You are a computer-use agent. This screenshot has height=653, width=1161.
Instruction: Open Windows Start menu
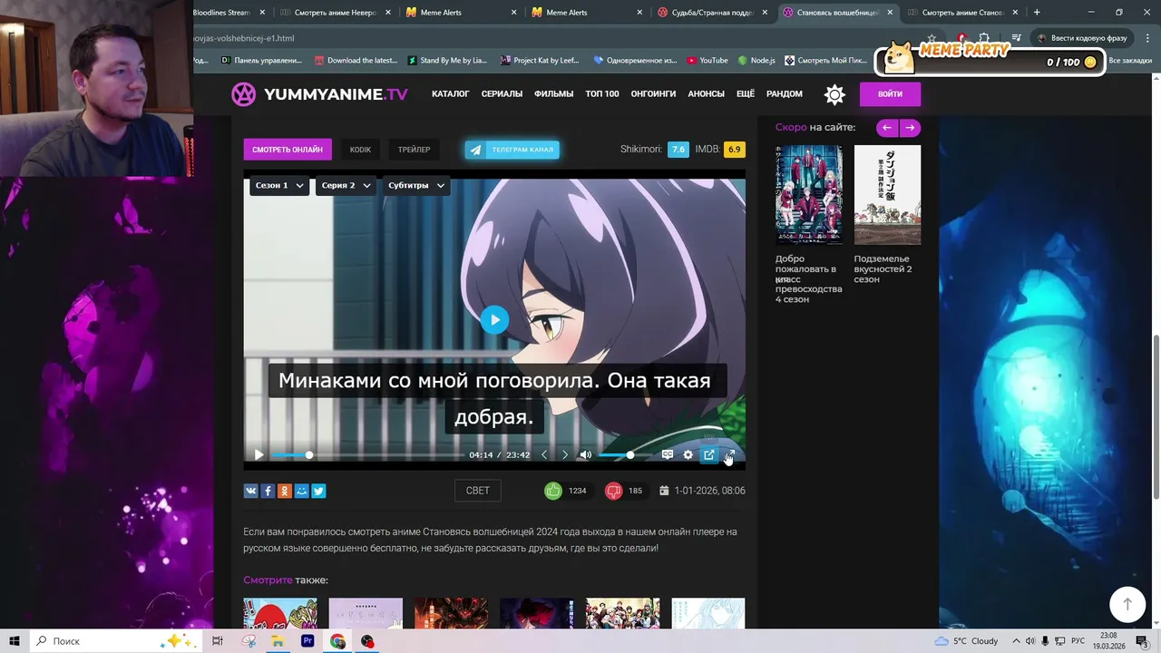[15, 641]
